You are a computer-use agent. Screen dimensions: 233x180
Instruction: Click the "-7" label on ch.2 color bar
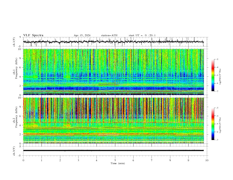(217, 140)
